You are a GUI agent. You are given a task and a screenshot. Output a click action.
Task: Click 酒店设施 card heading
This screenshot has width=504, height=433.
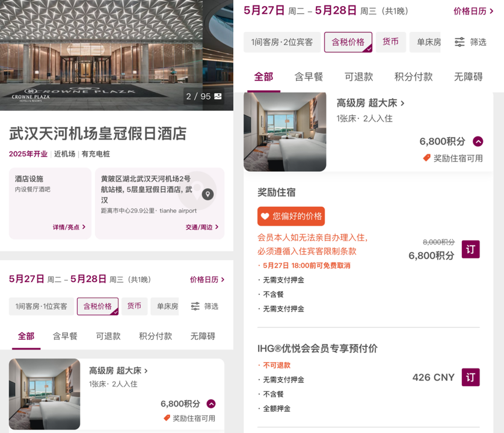pyautogui.click(x=29, y=179)
